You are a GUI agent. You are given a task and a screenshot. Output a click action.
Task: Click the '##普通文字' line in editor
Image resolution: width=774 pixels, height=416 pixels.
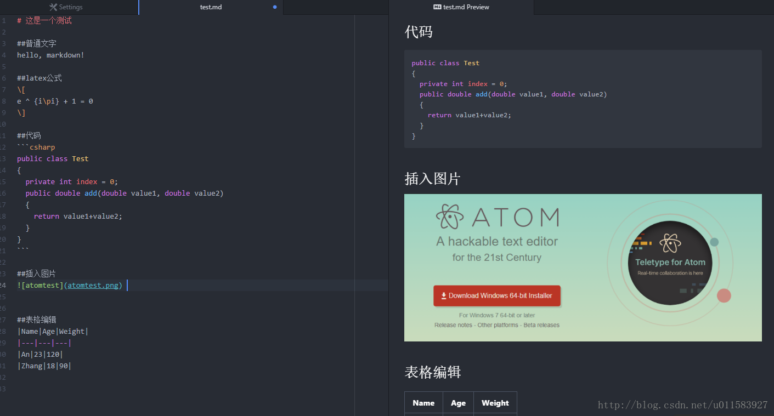(x=37, y=43)
